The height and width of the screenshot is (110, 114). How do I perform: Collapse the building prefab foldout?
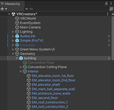17,58
